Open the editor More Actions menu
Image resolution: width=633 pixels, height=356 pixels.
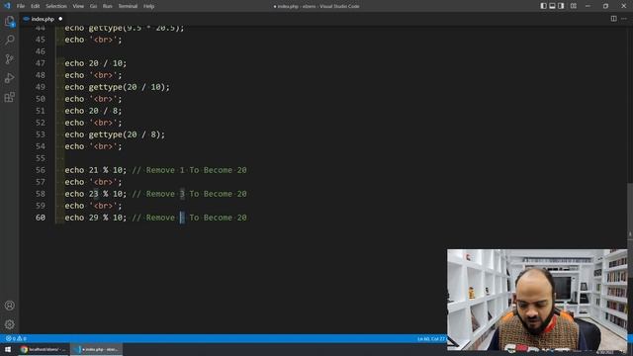click(x=624, y=19)
